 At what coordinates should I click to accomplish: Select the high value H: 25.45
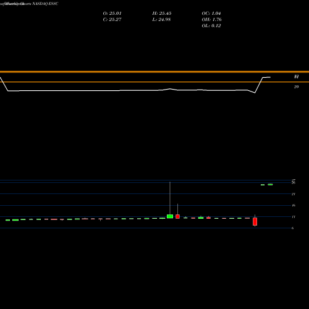click(162, 14)
